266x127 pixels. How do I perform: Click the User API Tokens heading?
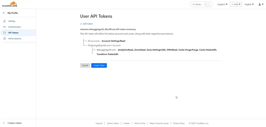pos(96,16)
